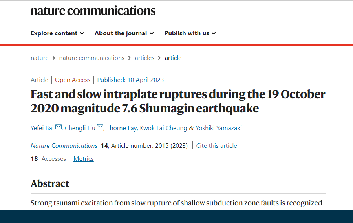Click the Open Access label
This screenshot has height=223, width=353.
[x=73, y=80]
